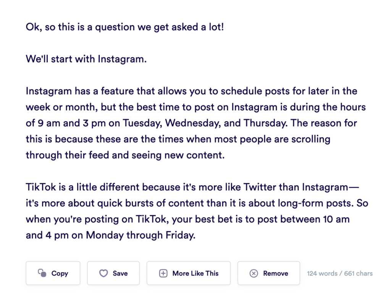Click the plus square icon
Image resolution: width=391 pixels, height=306 pixels.
(x=163, y=273)
